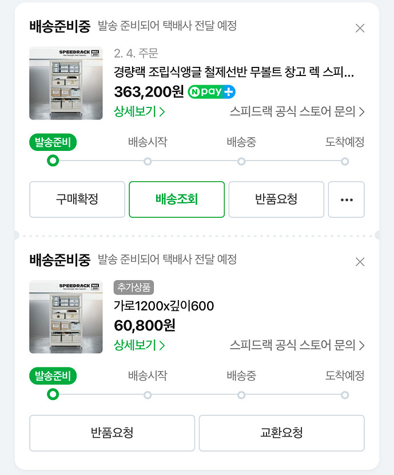394x475 pixels.
Task: Click second order's 발송준비 progress dot
Action: [x=53, y=394]
